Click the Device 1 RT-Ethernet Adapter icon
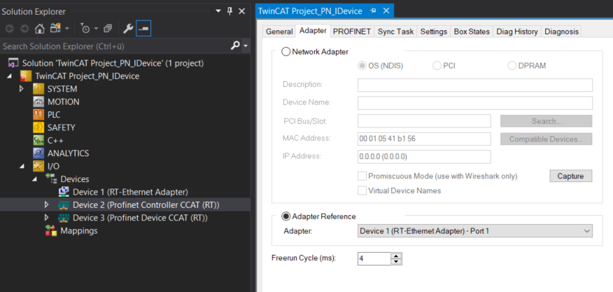Screen dimensions: 613x292 [64, 192]
